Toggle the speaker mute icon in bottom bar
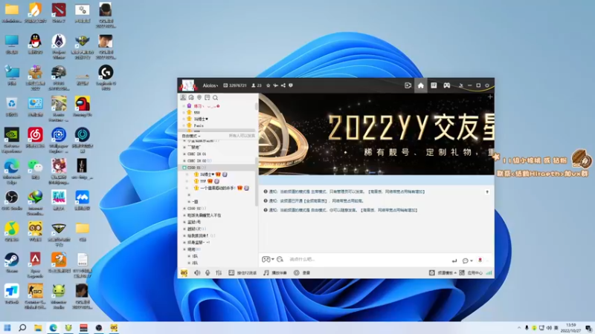Screen dimensions: 595x334 [x=197, y=272]
